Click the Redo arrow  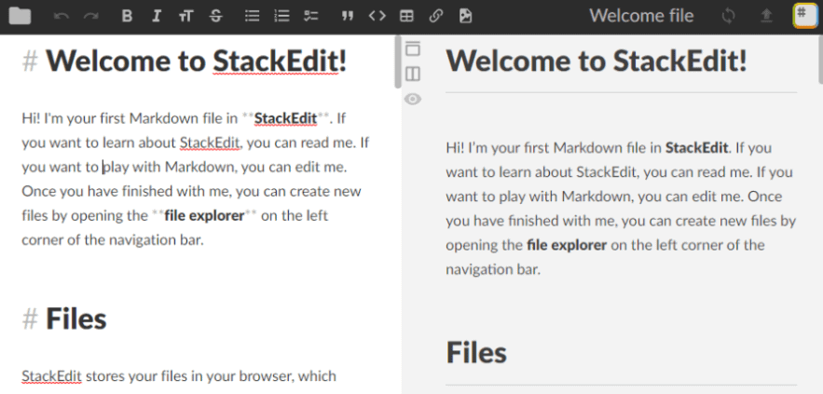pyautogui.click(x=91, y=16)
